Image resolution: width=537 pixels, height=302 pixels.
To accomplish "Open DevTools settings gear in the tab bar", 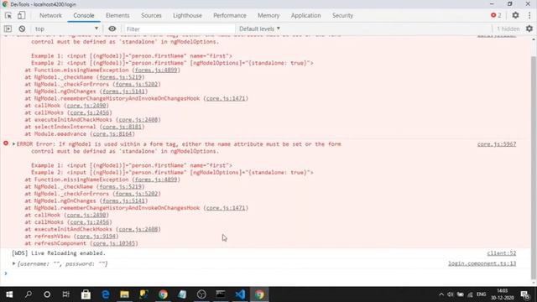I will pyautogui.click(x=515, y=15).
